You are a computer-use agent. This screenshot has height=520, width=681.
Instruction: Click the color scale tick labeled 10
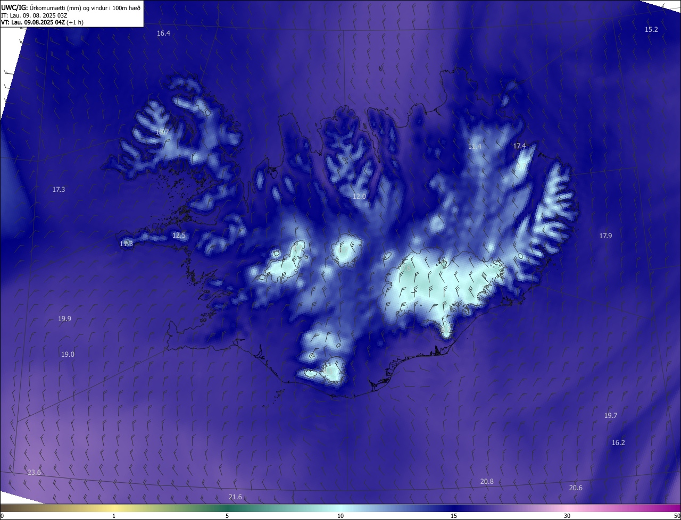pos(340,516)
